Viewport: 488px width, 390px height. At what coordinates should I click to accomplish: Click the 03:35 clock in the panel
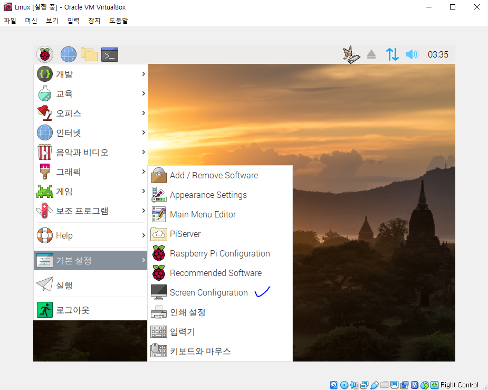(438, 54)
